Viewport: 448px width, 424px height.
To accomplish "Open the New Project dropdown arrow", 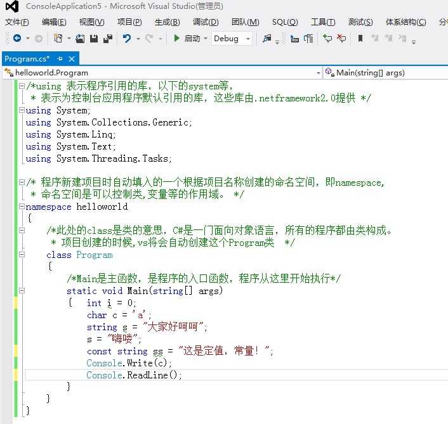I will tap(69, 38).
